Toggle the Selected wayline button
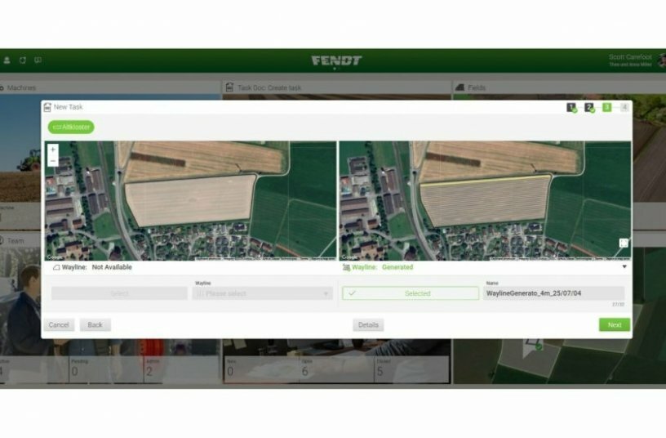The height and width of the screenshot is (438, 666). [x=411, y=293]
